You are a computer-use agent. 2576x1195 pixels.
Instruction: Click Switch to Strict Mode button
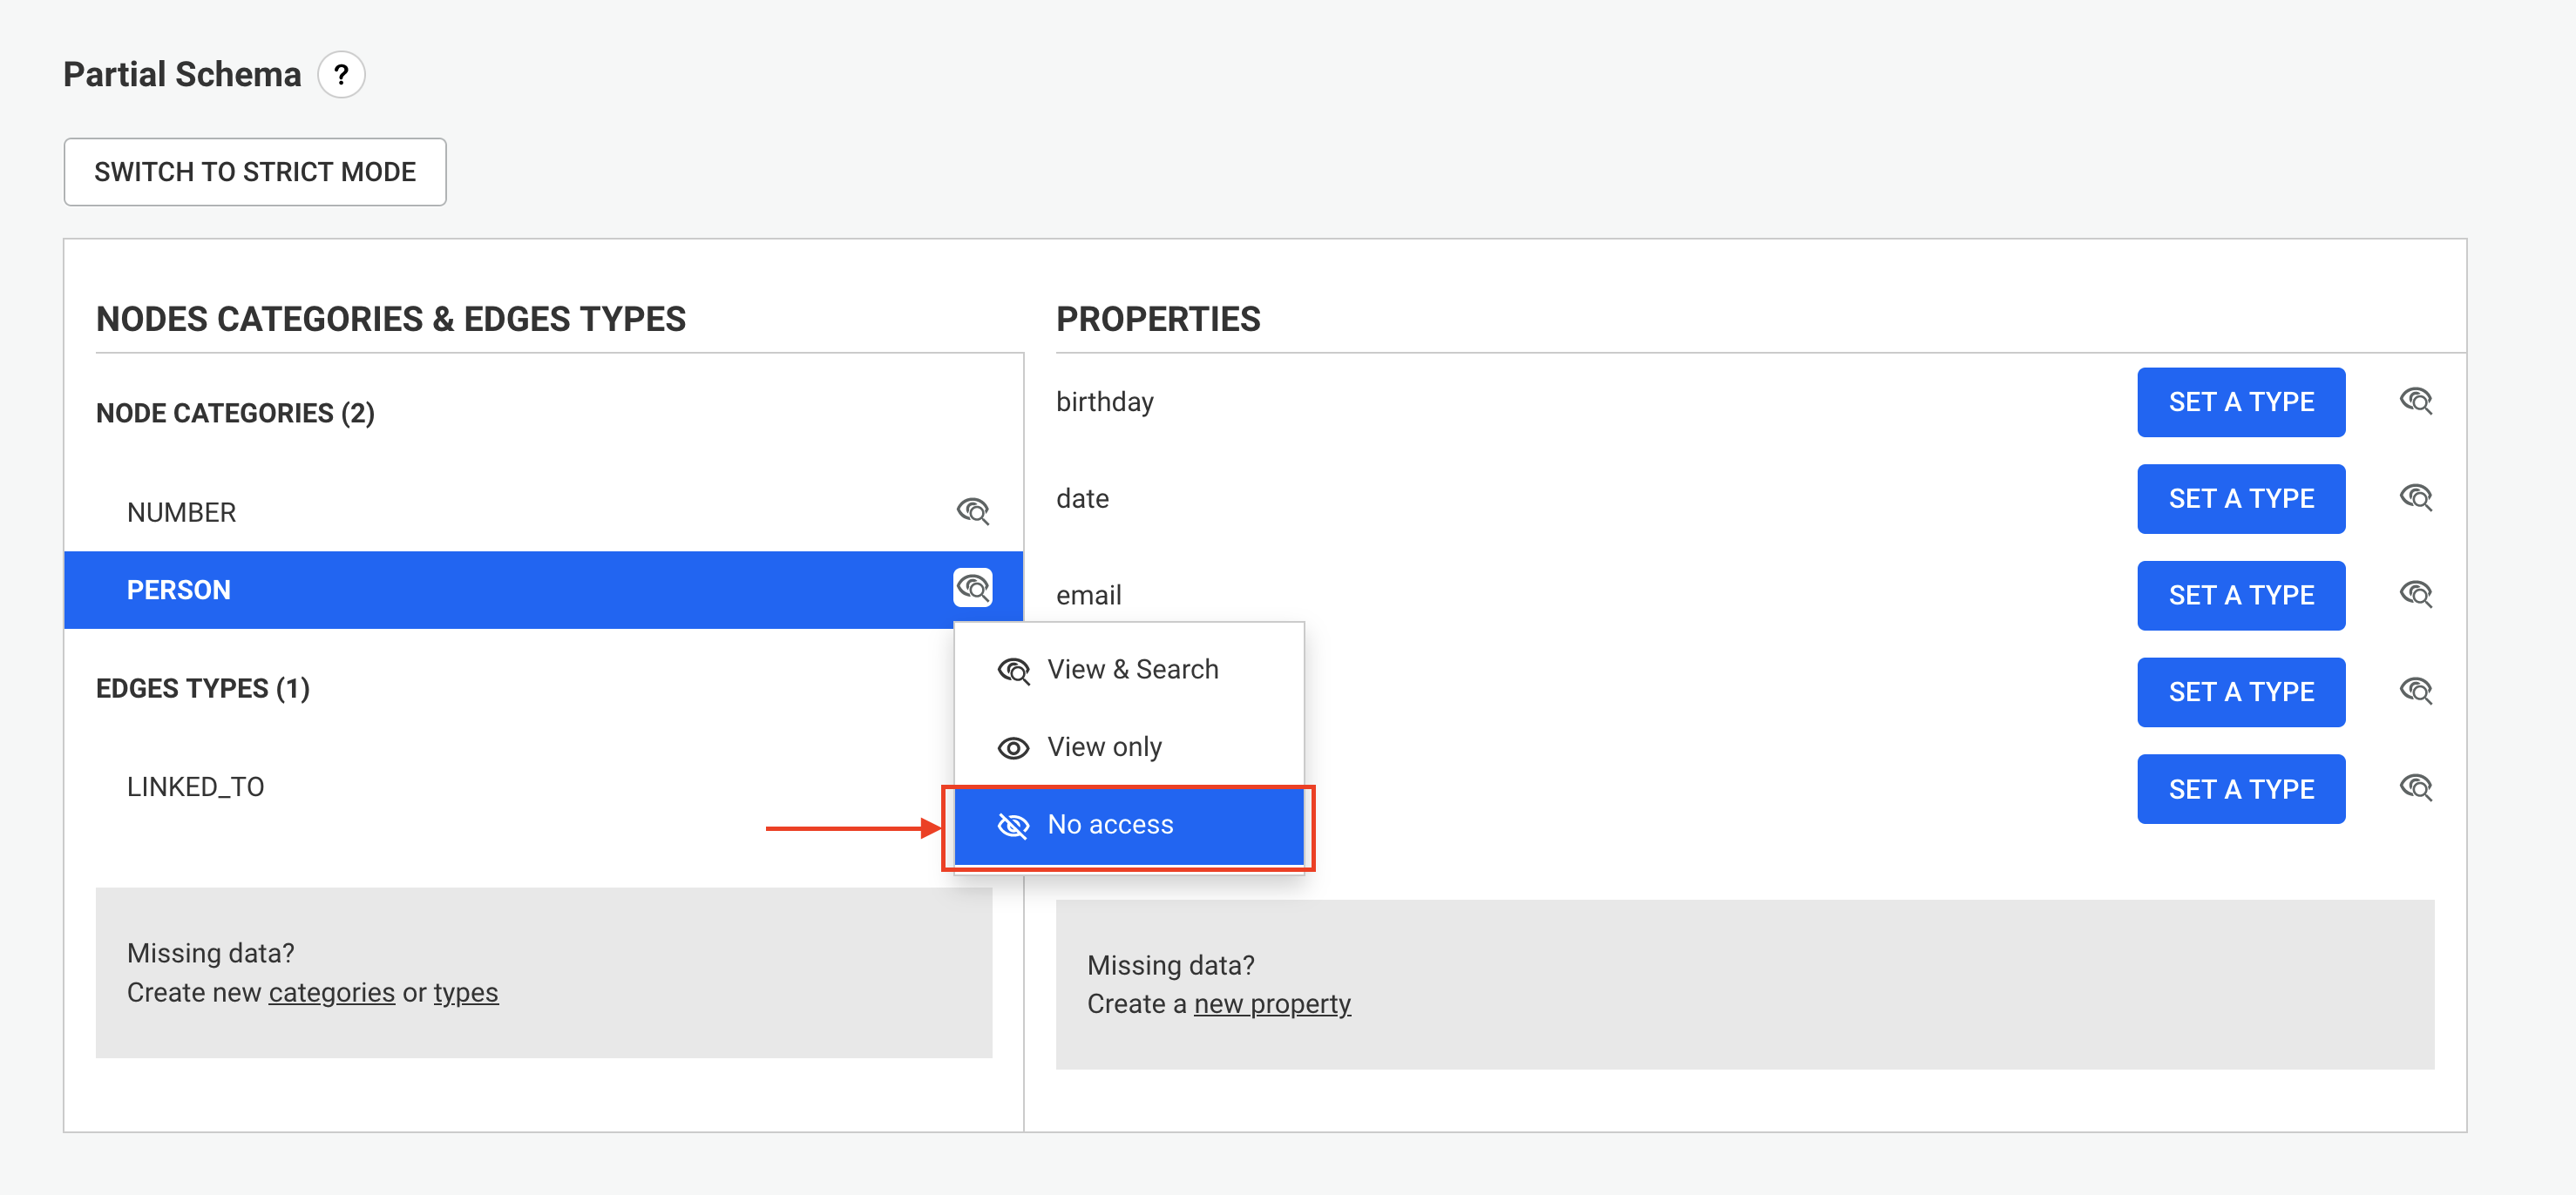255,172
